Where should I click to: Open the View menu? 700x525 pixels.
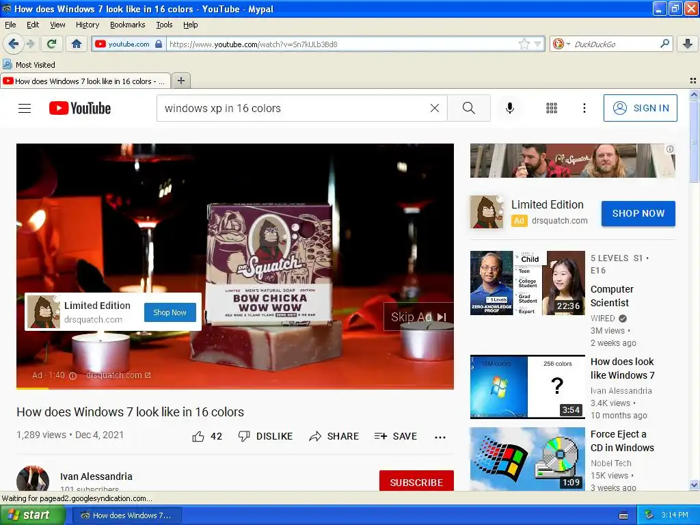pos(57,25)
